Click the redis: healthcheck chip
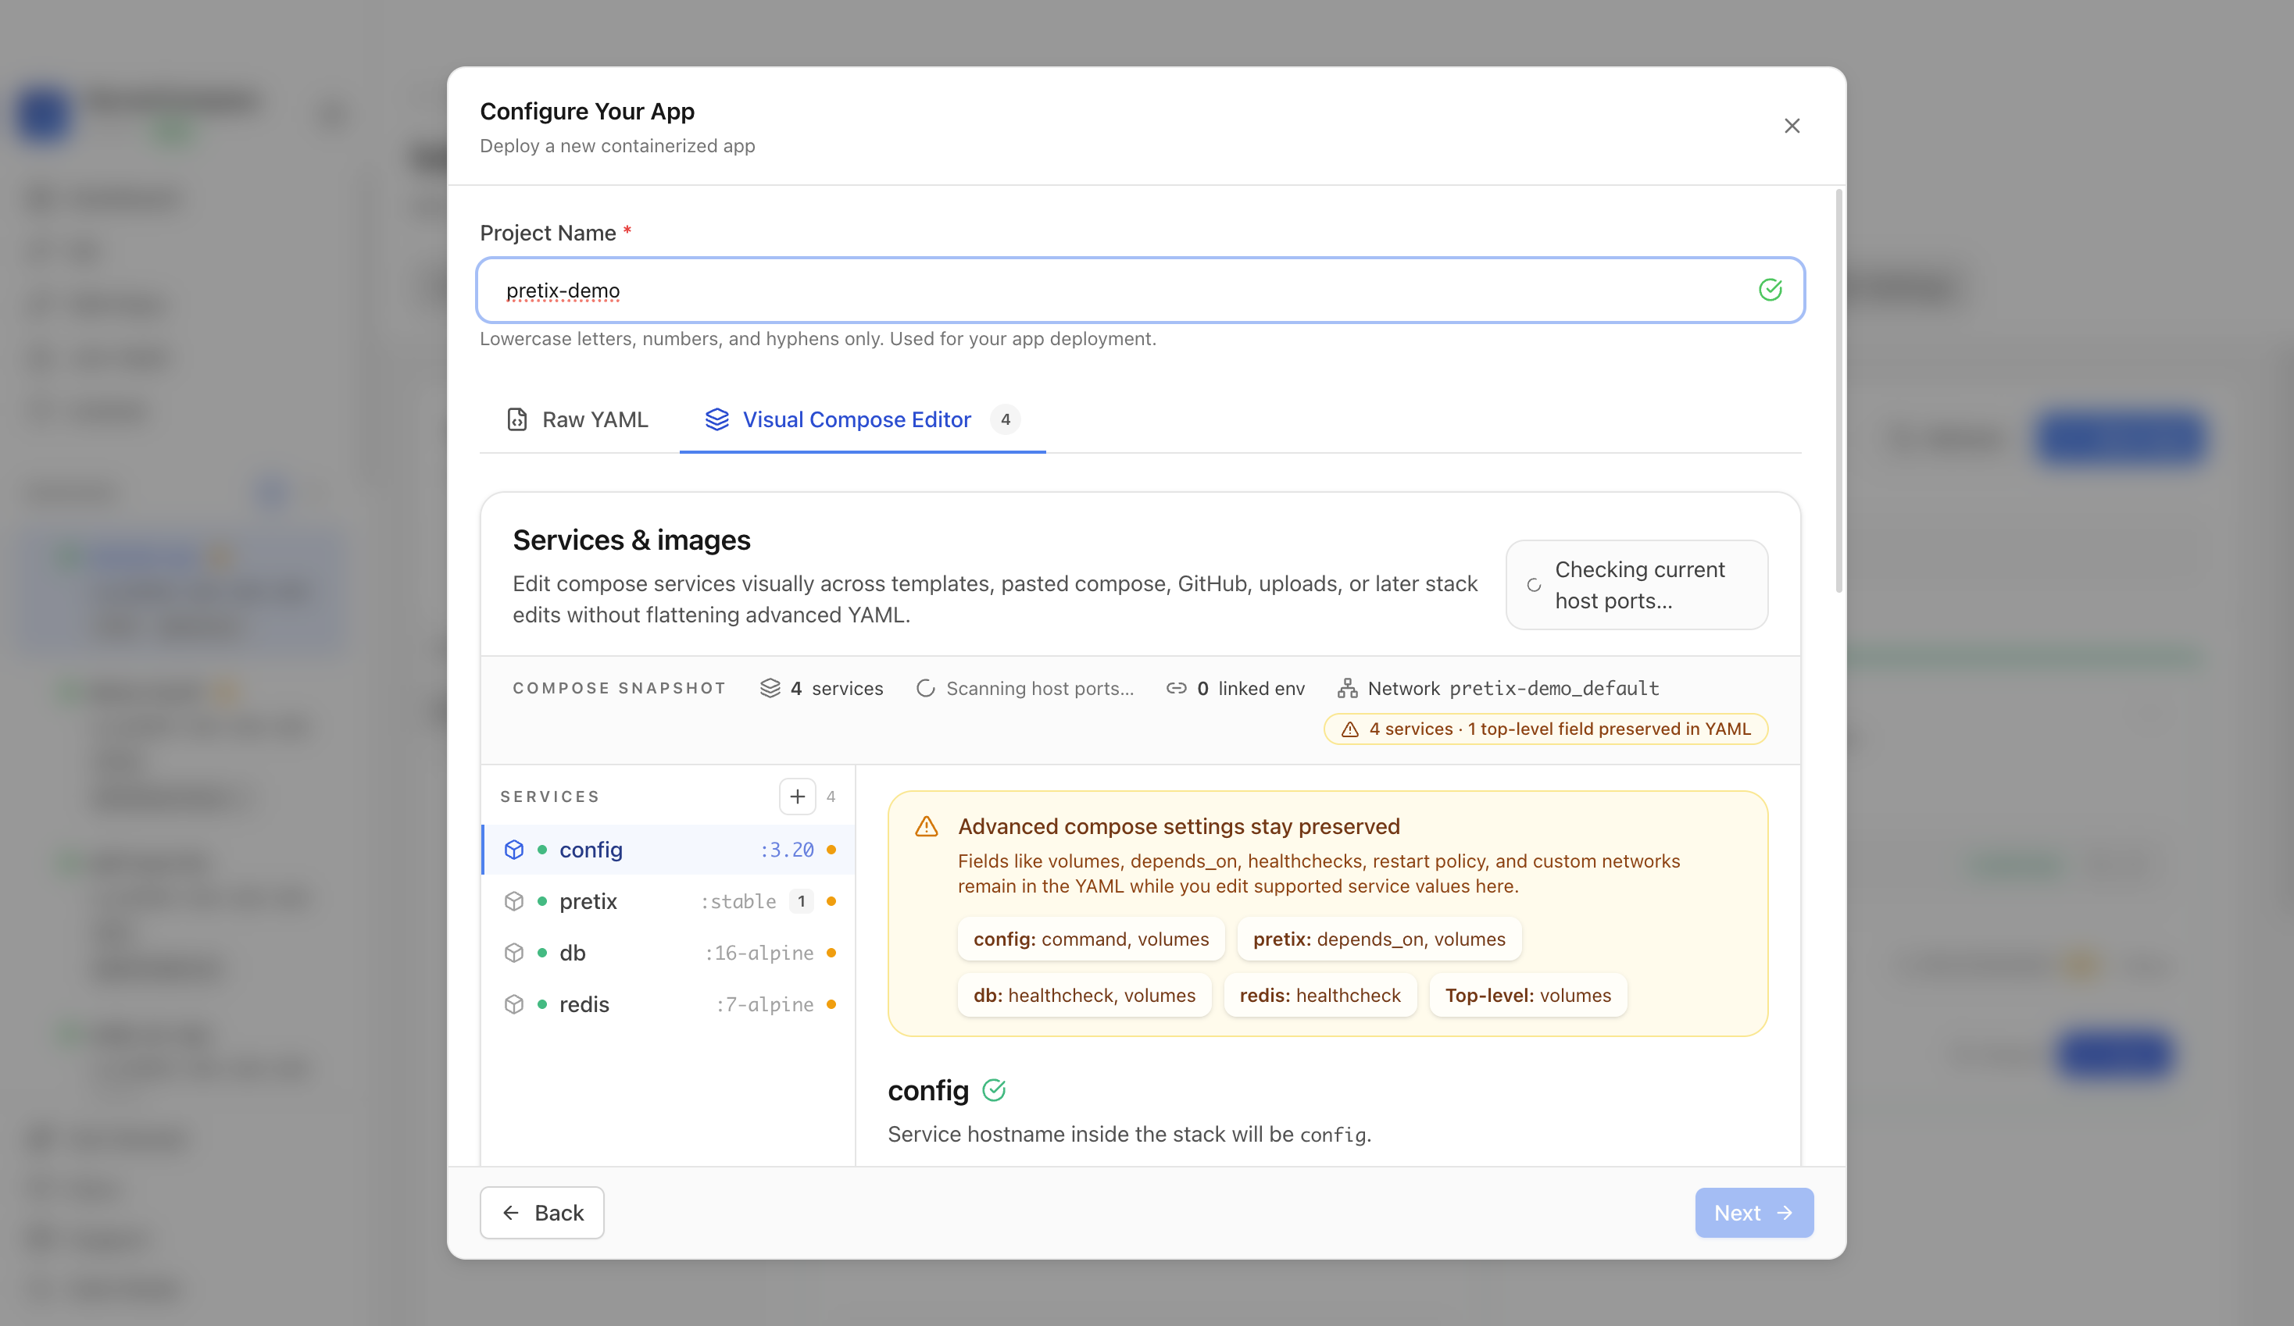Image resolution: width=2294 pixels, height=1326 pixels. (x=1320, y=996)
